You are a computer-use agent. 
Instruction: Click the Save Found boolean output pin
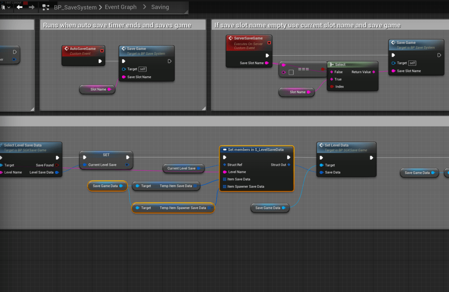57,165
